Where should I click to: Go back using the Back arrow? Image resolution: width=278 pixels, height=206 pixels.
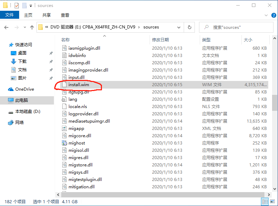pos(6,27)
